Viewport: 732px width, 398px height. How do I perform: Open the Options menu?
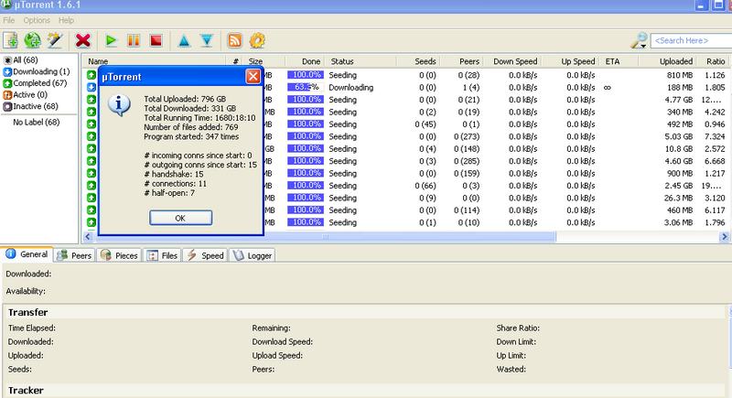pos(37,20)
